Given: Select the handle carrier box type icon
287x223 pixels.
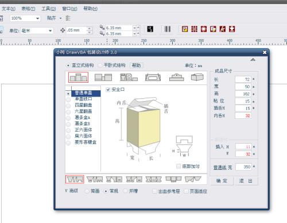Looking at the screenshot, I should click(153, 77).
